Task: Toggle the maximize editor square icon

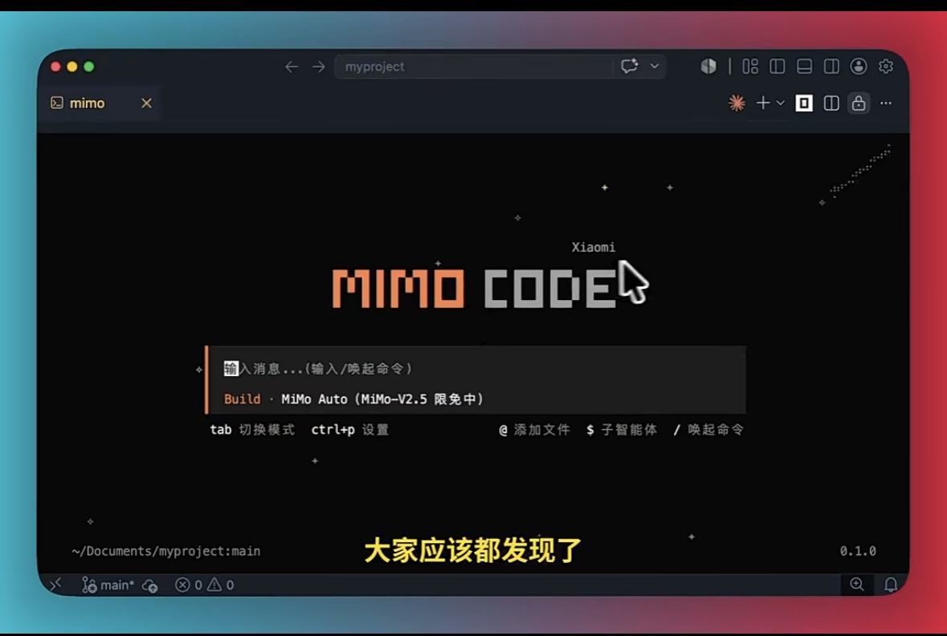Action: 804,103
